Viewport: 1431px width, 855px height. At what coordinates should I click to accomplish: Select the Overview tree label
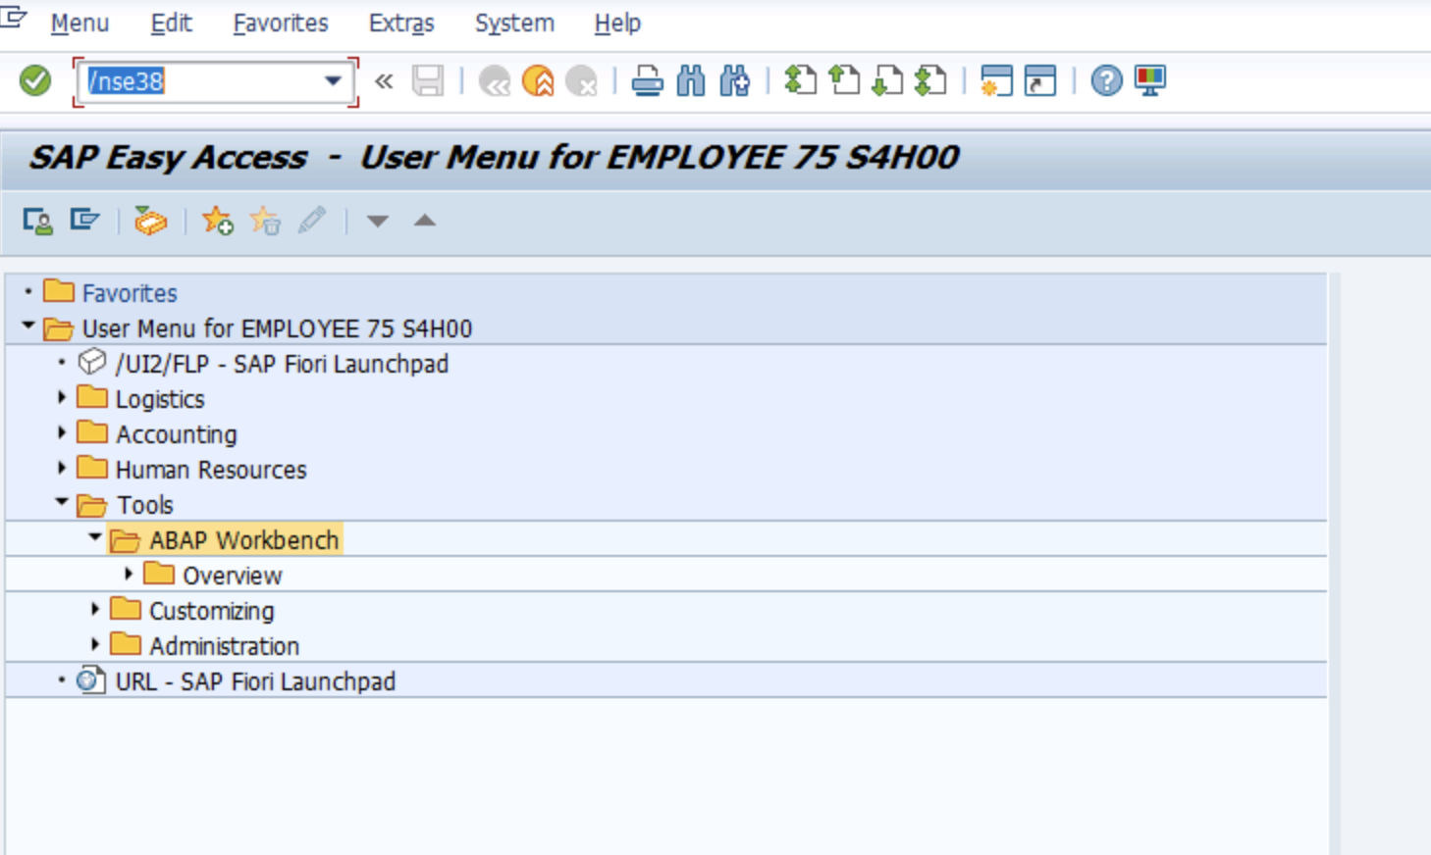point(233,576)
